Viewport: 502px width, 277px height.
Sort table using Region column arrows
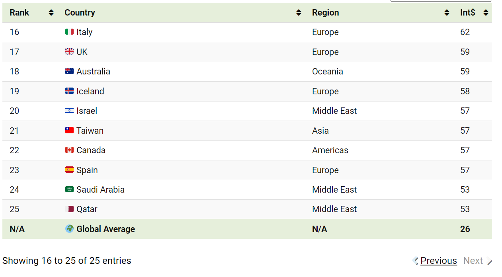point(447,13)
